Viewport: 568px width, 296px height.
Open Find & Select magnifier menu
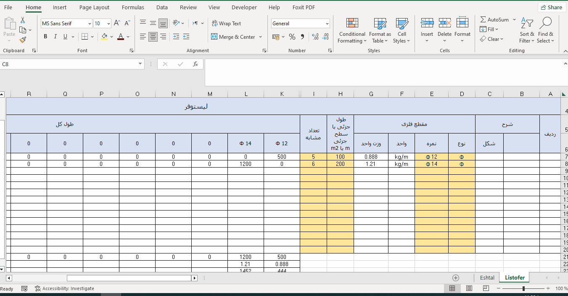click(x=546, y=31)
